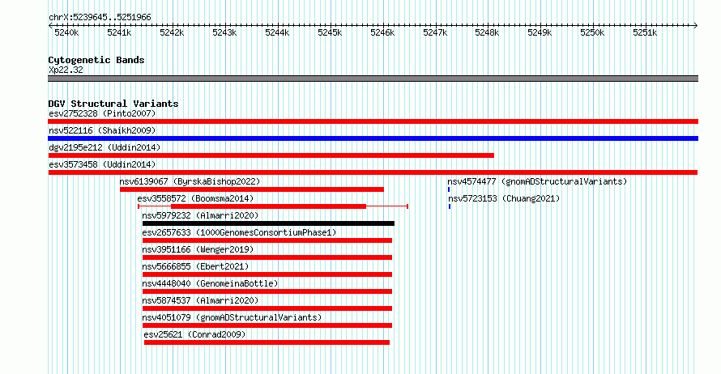The width and height of the screenshot is (721, 374).
Task: Click the gray Xp22.32 cytogenetic band bar
Action: point(373,79)
